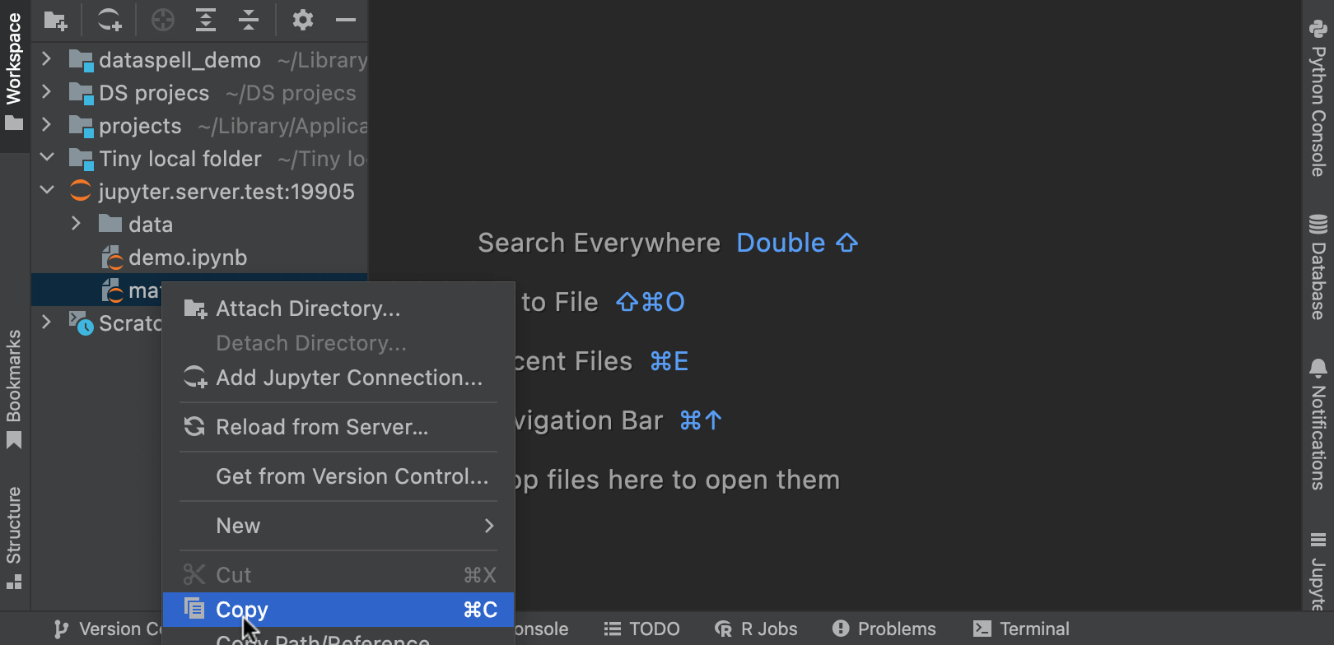Collapse the jupyter.server.test:19905 node
The image size is (1334, 645).
click(x=47, y=191)
